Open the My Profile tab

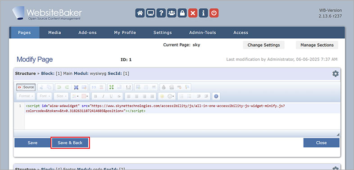125,32
